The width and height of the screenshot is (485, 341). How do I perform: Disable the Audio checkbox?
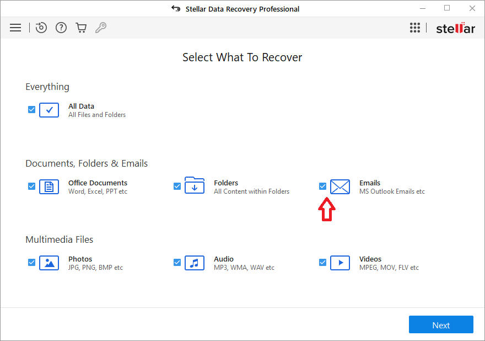pyautogui.click(x=177, y=262)
